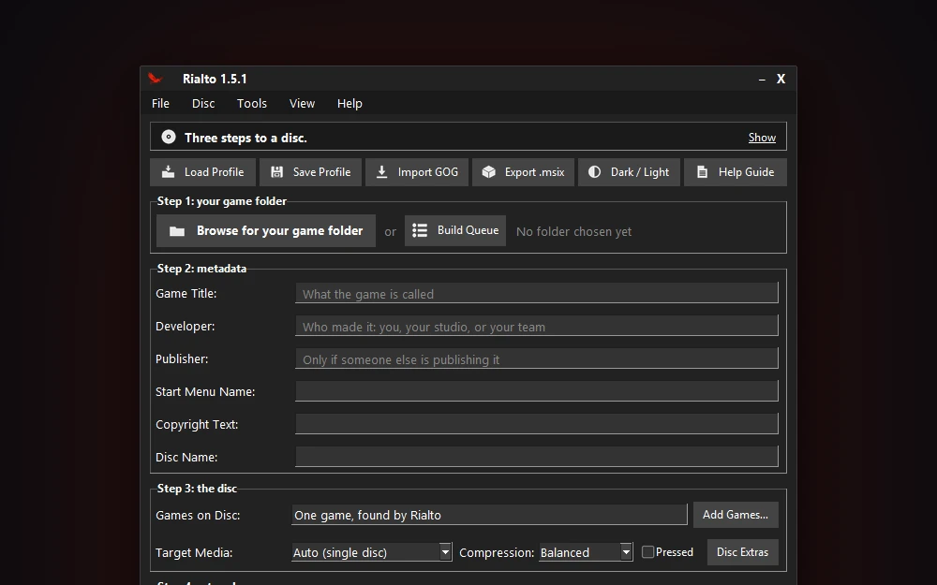The height and width of the screenshot is (585, 937).
Task: Open the Help menu
Action: 350,103
